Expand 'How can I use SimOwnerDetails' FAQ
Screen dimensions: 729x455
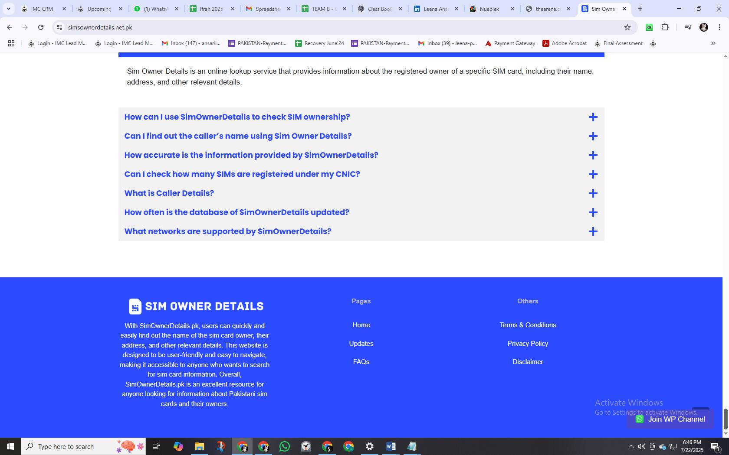tap(361, 117)
